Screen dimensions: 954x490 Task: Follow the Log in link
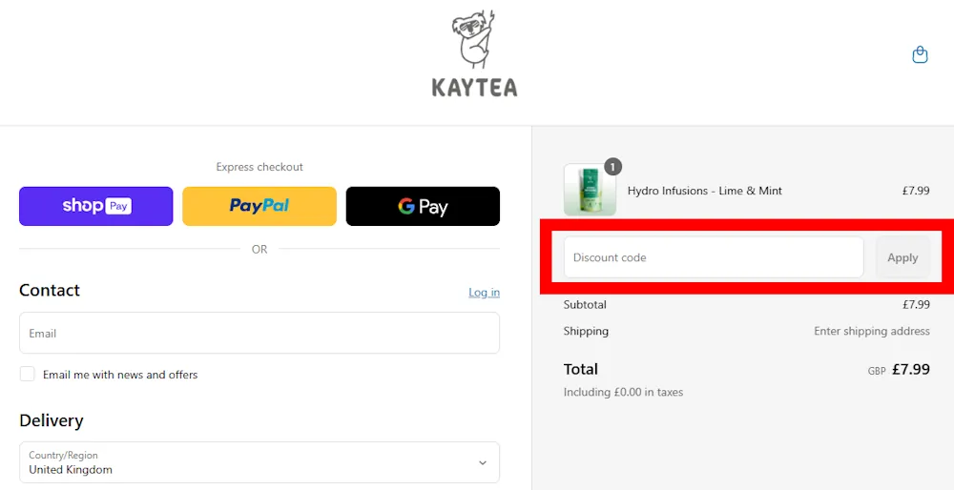(484, 293)
